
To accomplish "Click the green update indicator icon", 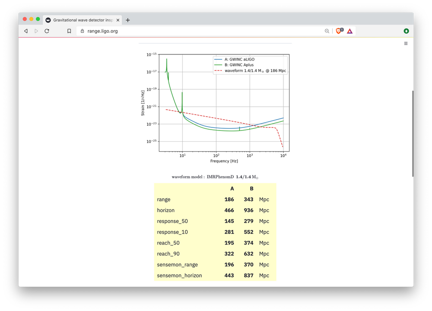I will 406,31.
